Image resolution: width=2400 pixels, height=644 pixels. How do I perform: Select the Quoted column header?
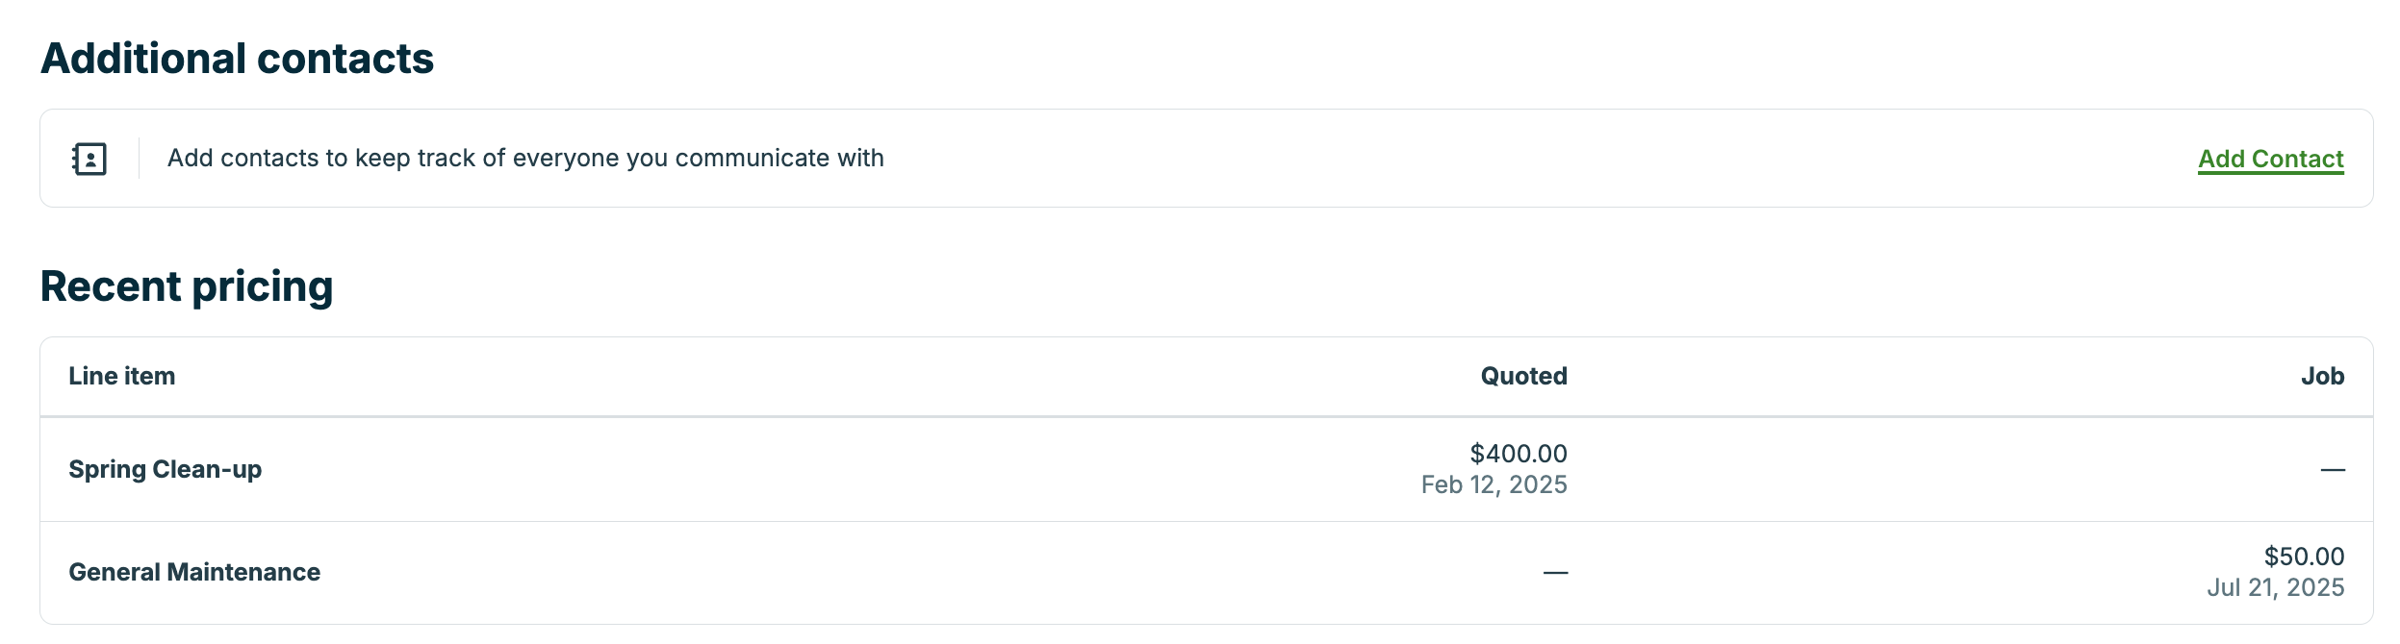coord(1522,376)
